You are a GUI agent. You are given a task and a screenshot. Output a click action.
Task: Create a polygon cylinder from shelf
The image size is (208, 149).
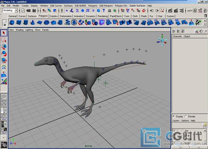[x=26, y=22]
